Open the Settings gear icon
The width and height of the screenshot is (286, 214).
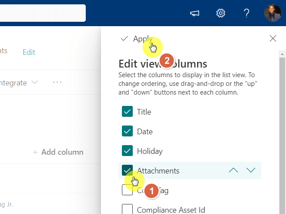[221, 13]
